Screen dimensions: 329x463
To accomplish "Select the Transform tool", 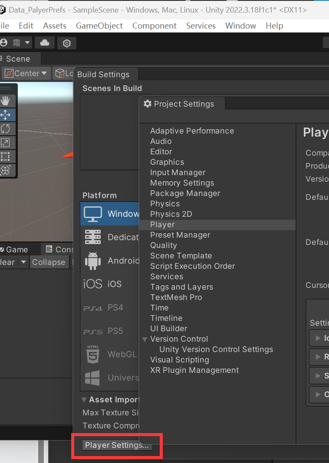I will [6, 170].
